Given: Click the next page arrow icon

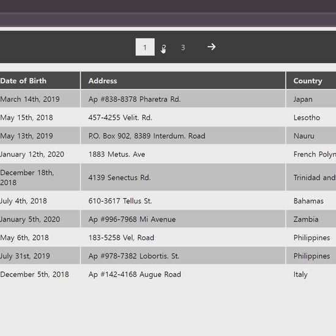Looking at the screenshot, I should point(211,47).
